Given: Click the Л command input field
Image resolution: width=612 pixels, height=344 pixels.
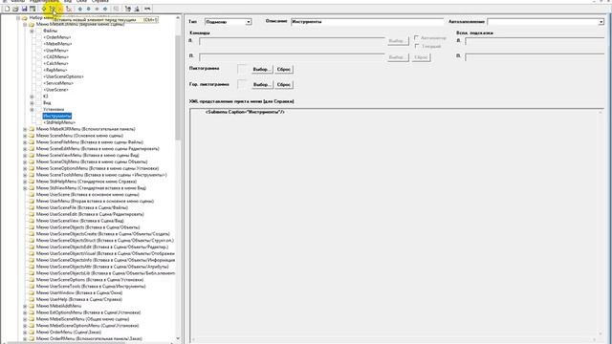Looking at the screenshot, I should tap(292, 41).
